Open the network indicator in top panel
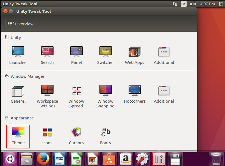 tap(175, 4)
